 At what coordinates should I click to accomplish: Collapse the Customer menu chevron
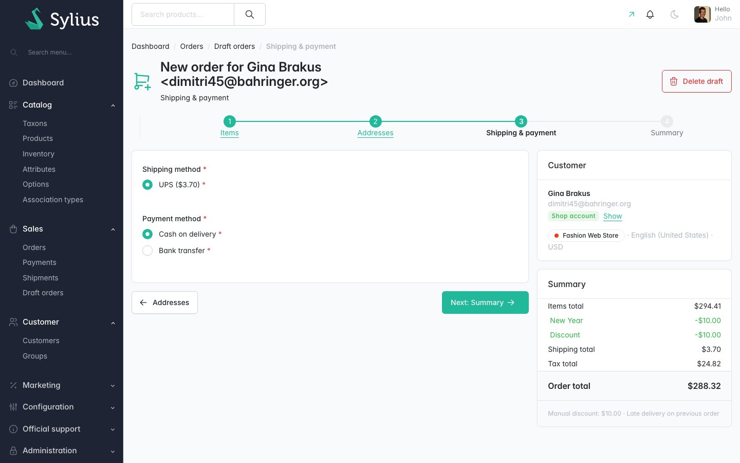point(113,323)
